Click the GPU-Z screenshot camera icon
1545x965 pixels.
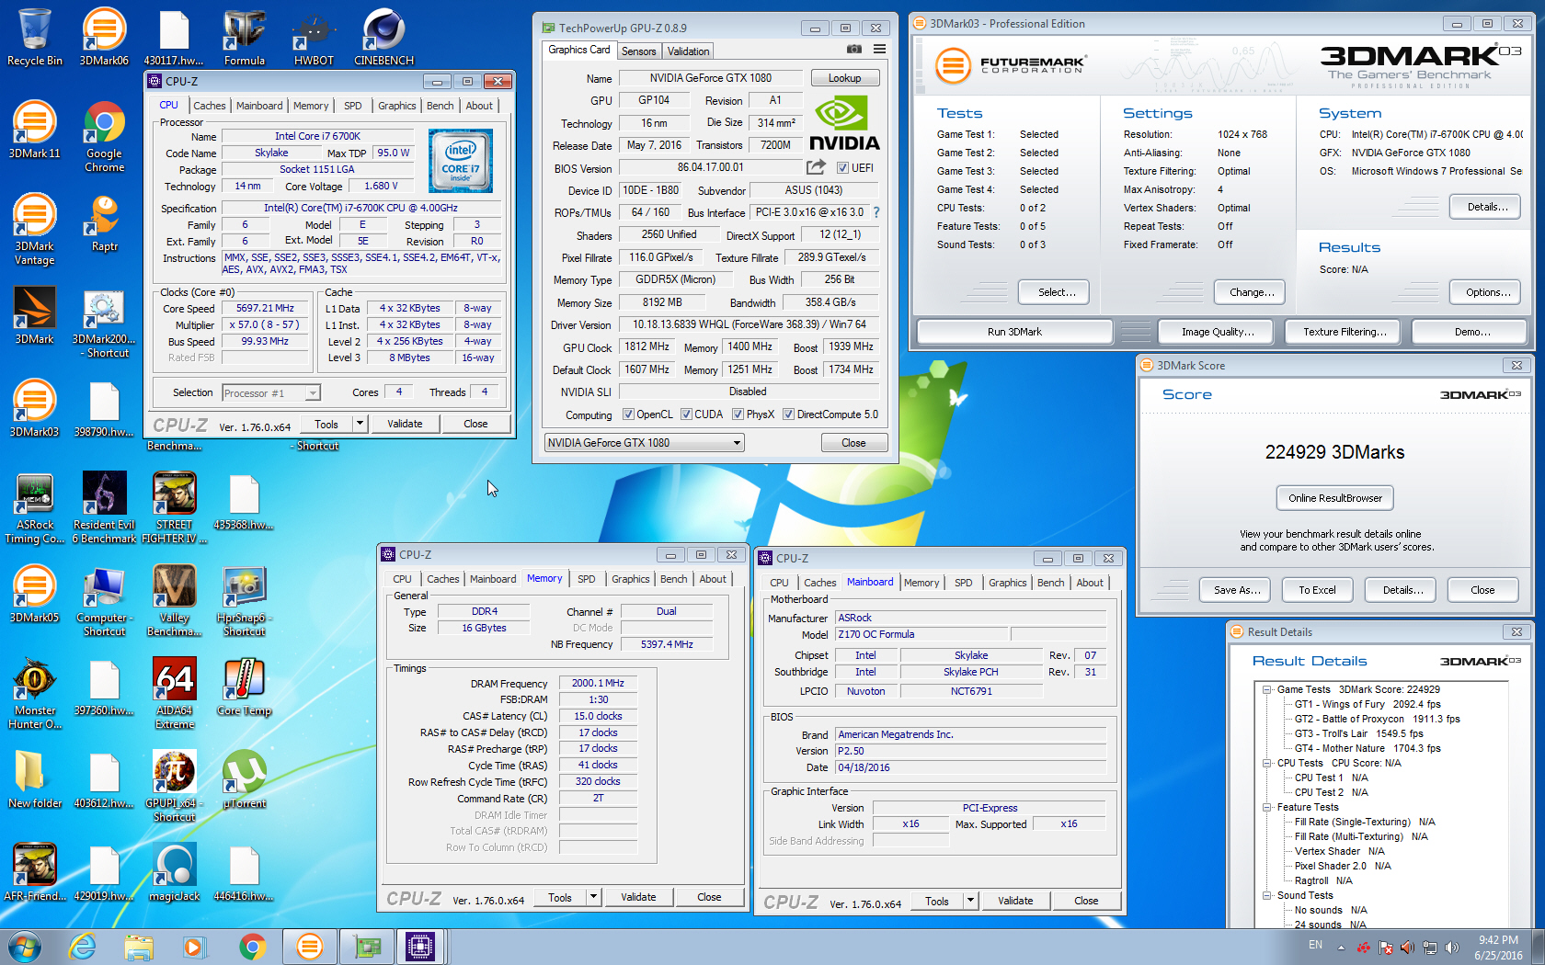pyautogui.click(x=854, y=50)
